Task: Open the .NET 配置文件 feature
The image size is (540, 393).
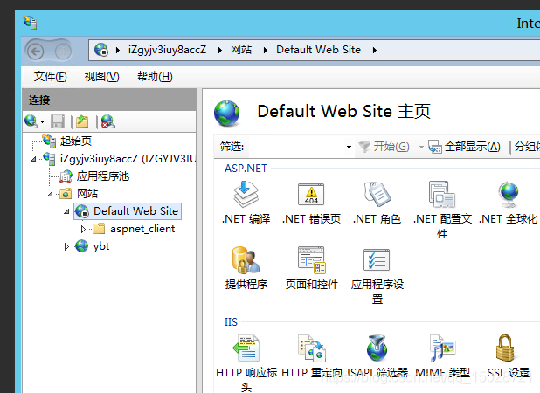Action: click(442, 210)
